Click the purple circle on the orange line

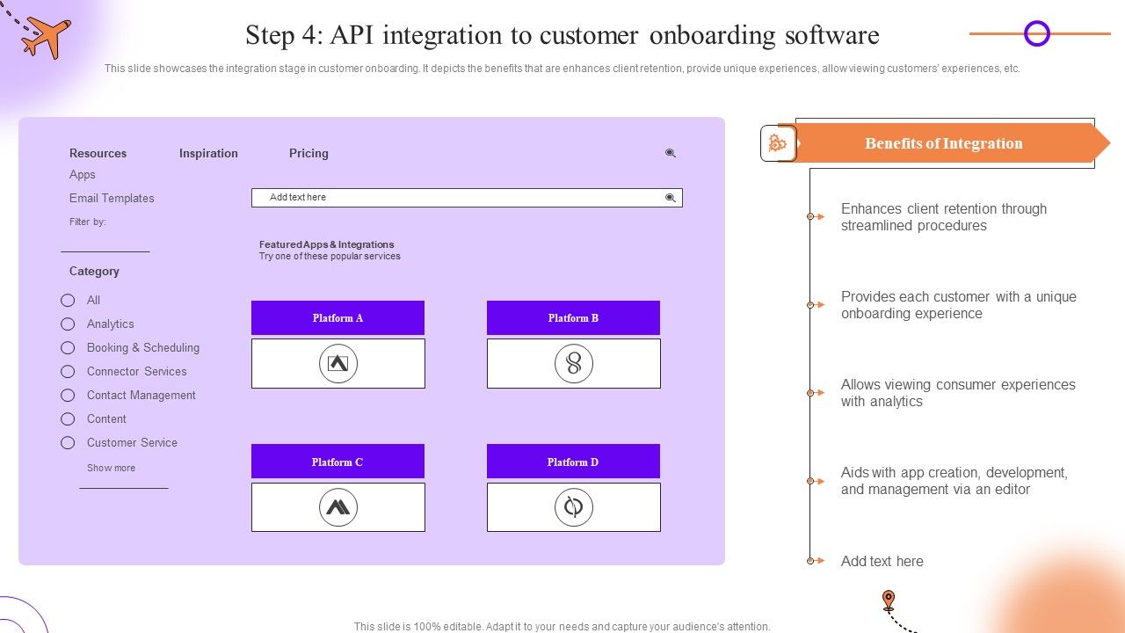(x=1037, y=33)
